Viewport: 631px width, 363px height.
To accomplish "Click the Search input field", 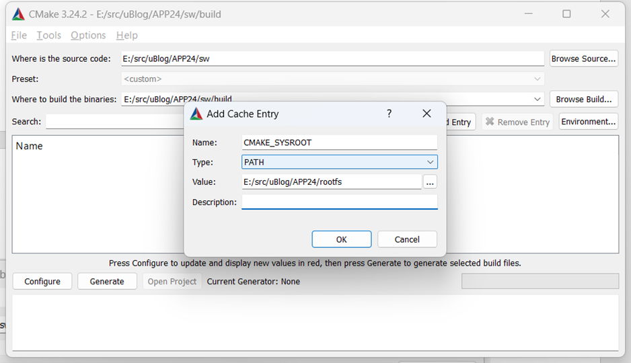I will point(114,122).
